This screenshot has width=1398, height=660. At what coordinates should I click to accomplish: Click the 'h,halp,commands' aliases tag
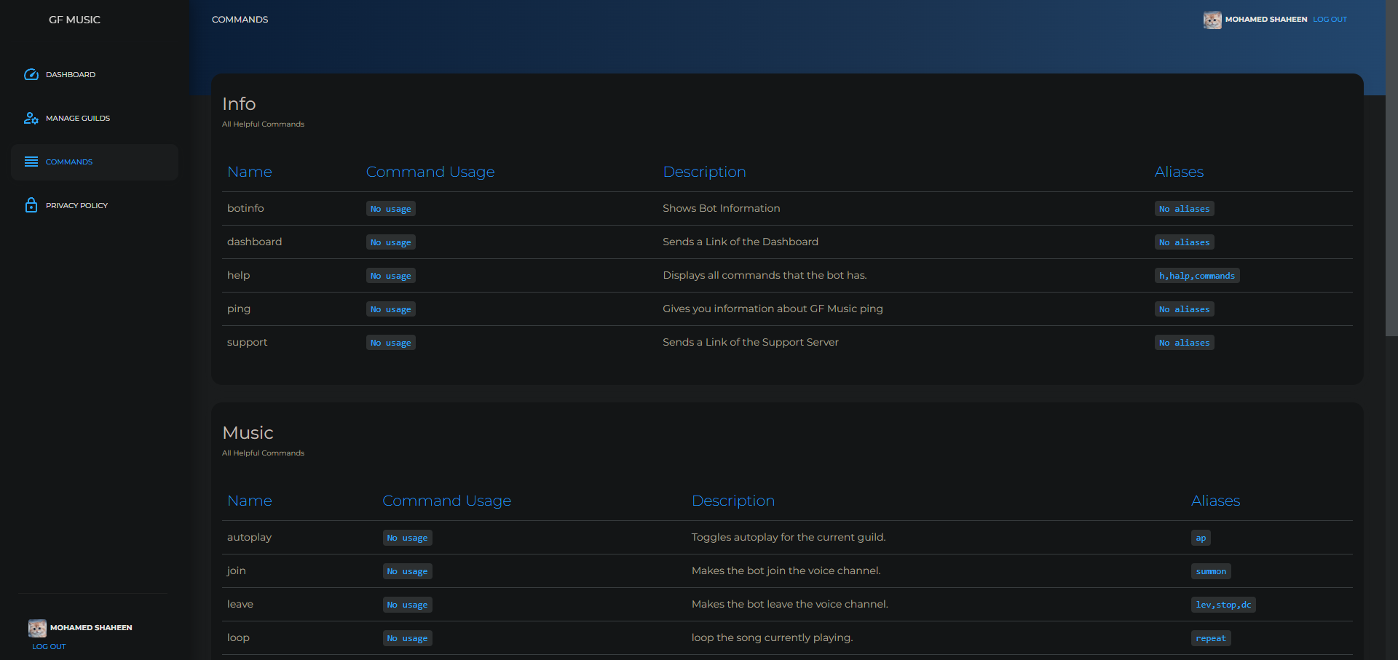(x=1197, y=276)
